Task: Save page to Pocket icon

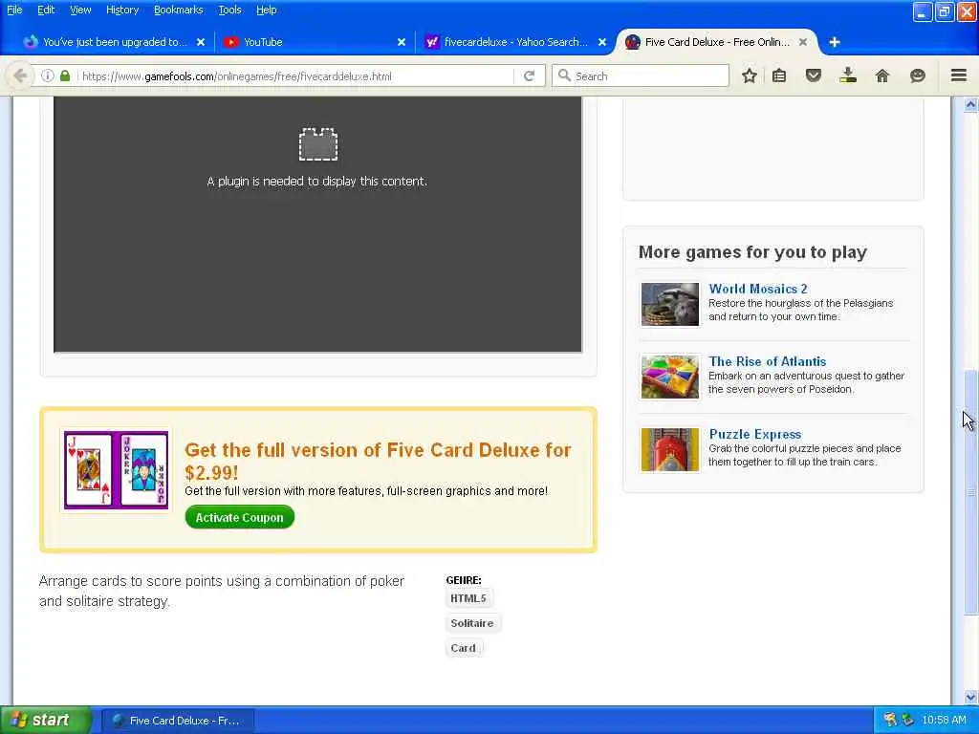Action: pos(814,76)
